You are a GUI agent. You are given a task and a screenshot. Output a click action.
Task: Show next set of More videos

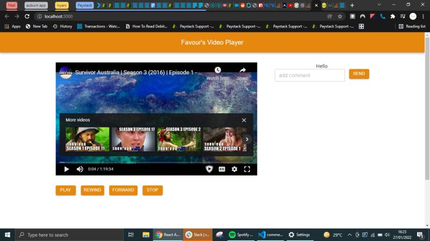(x=247, y=140)
